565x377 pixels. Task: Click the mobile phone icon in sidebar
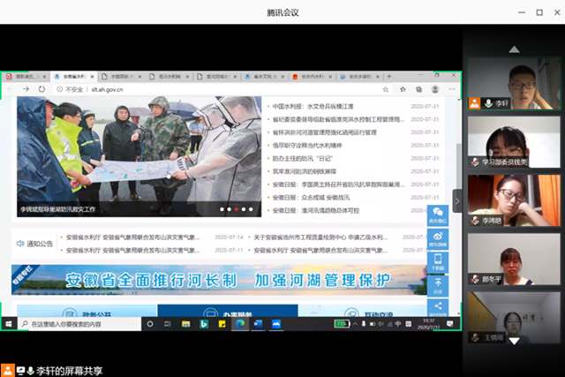(439, 260)
